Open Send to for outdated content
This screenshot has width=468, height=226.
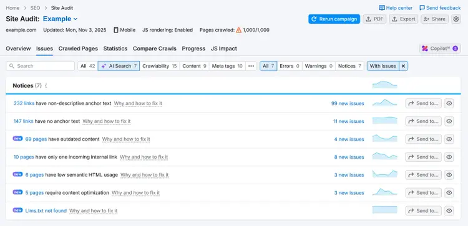(x=423, y=139)
